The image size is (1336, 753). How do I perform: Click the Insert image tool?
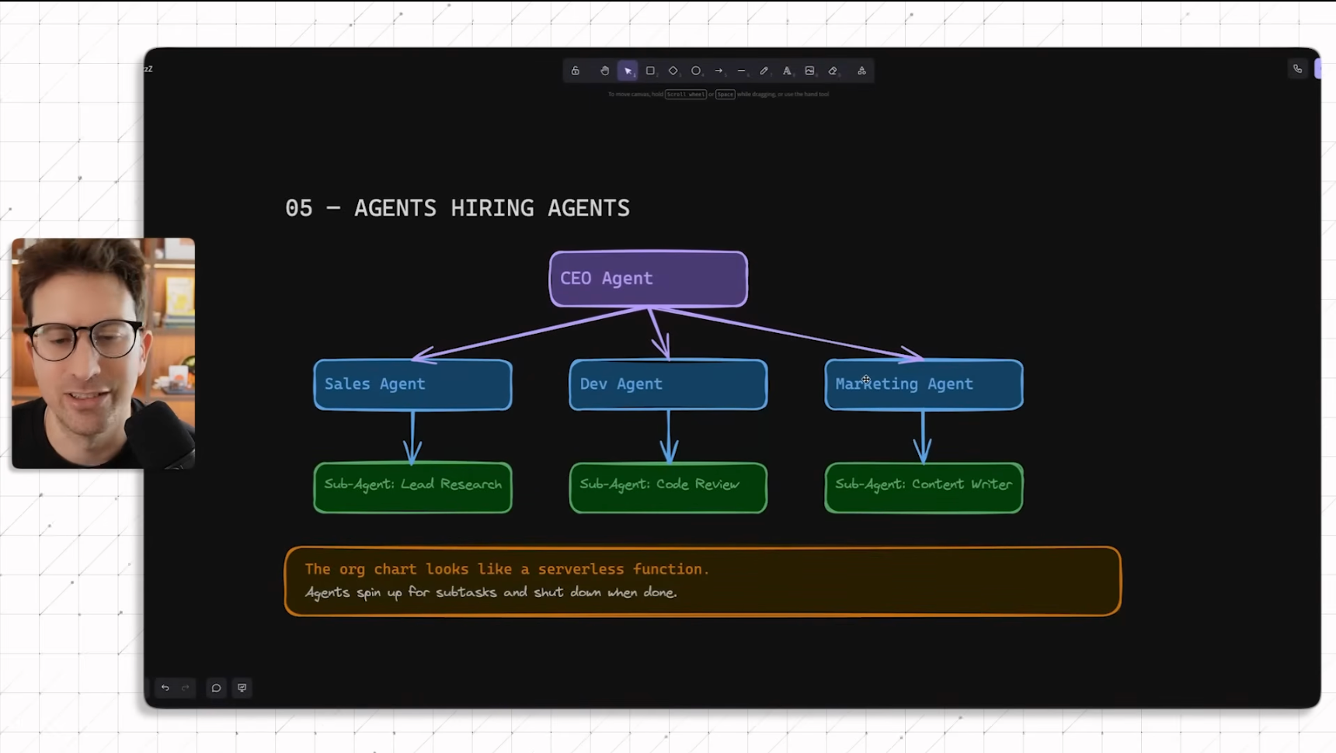pos(809,71)
